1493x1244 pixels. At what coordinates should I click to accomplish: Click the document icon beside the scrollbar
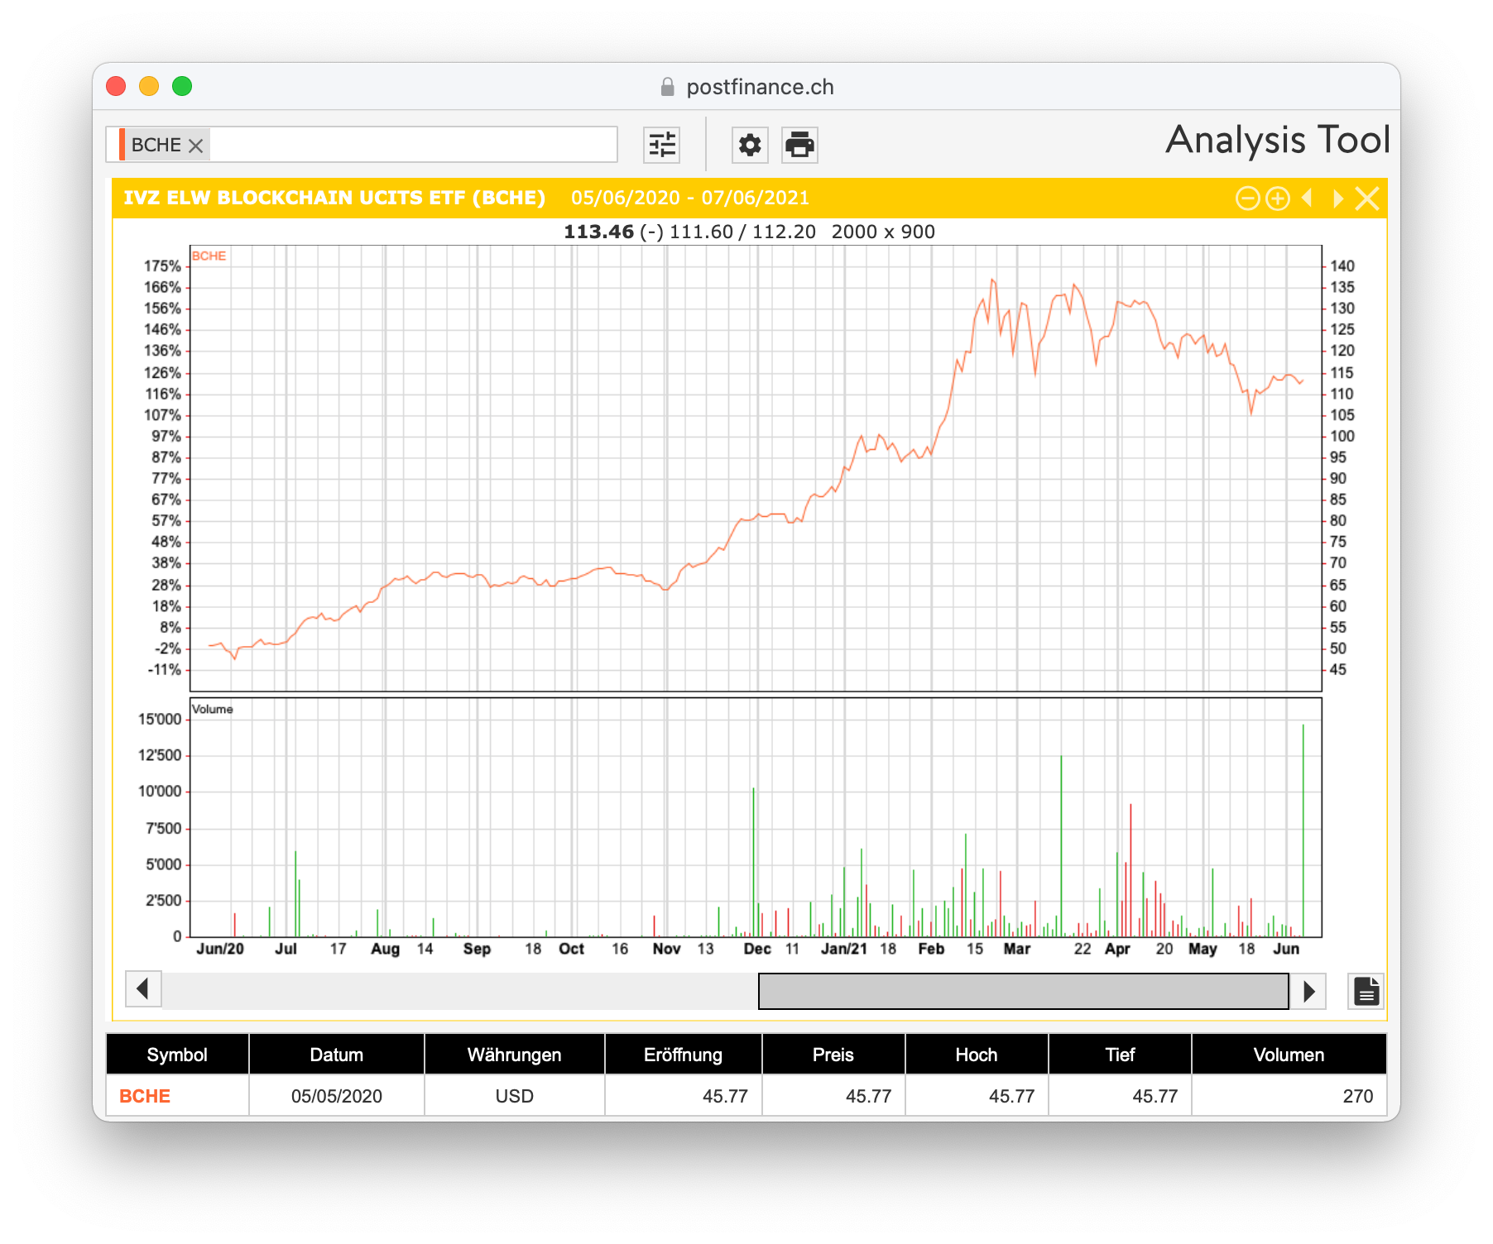(1366, 991)
